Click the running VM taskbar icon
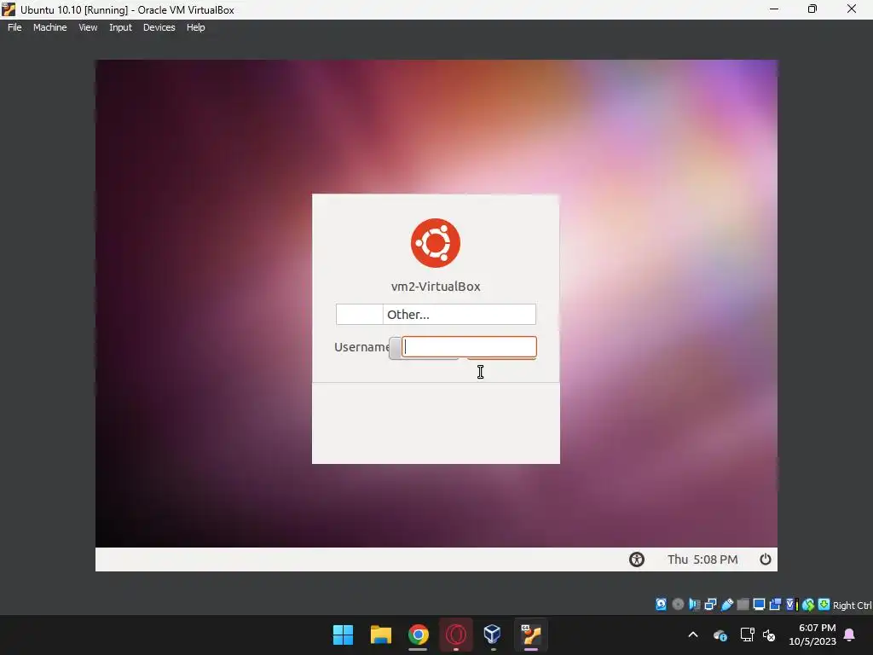 click(530, 635)
